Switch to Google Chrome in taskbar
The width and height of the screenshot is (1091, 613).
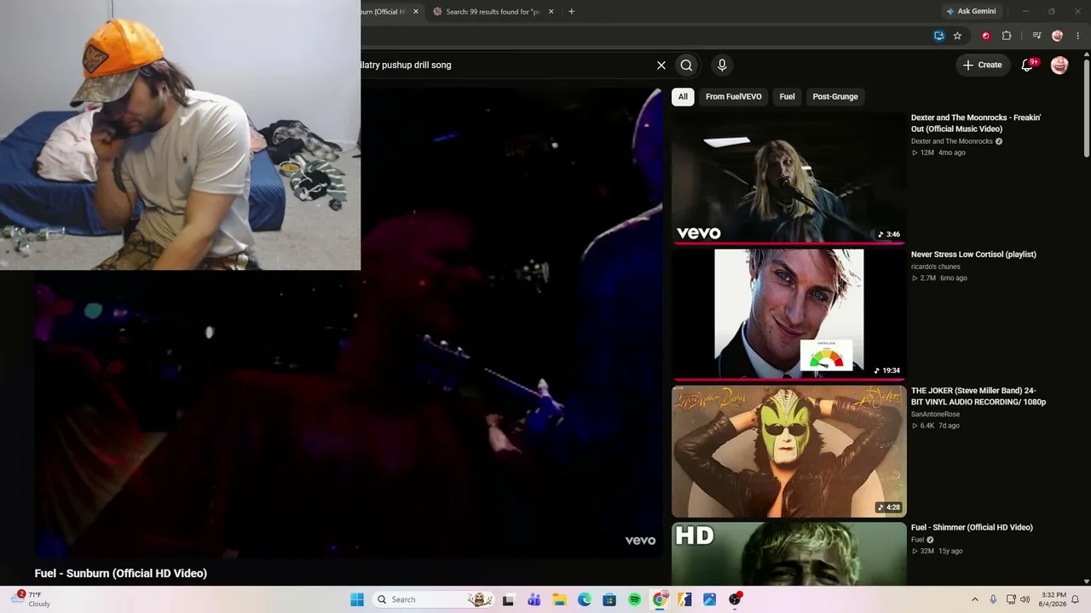click(x=660, y=599)
